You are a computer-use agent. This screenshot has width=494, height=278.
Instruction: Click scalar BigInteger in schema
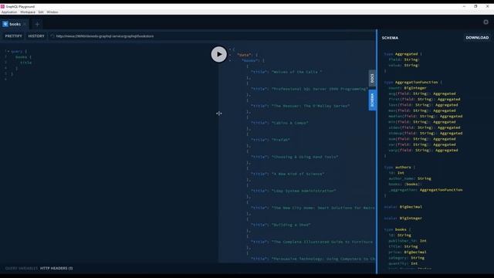pos(411,219)
